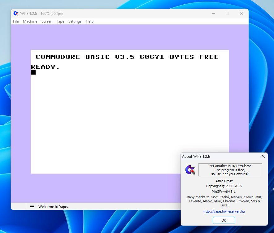Minimize the YAPE emulator window
274x233 pixels.
tap(213, 13)
